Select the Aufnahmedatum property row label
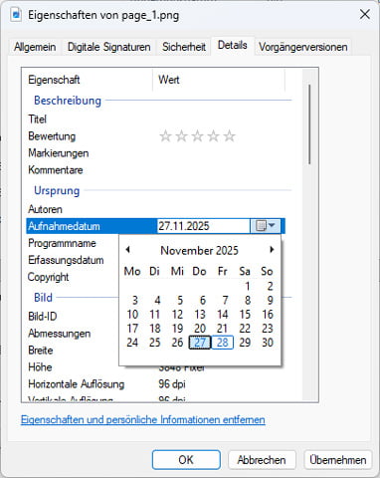The height and width of the screenshot is (478, 380). (64, 226)
